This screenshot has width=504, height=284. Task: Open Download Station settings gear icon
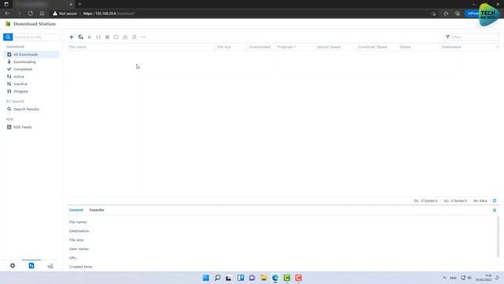pyautogui.click(x=13, y=266)
